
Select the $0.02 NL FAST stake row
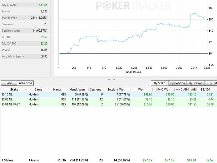click(x=108, y=104)
